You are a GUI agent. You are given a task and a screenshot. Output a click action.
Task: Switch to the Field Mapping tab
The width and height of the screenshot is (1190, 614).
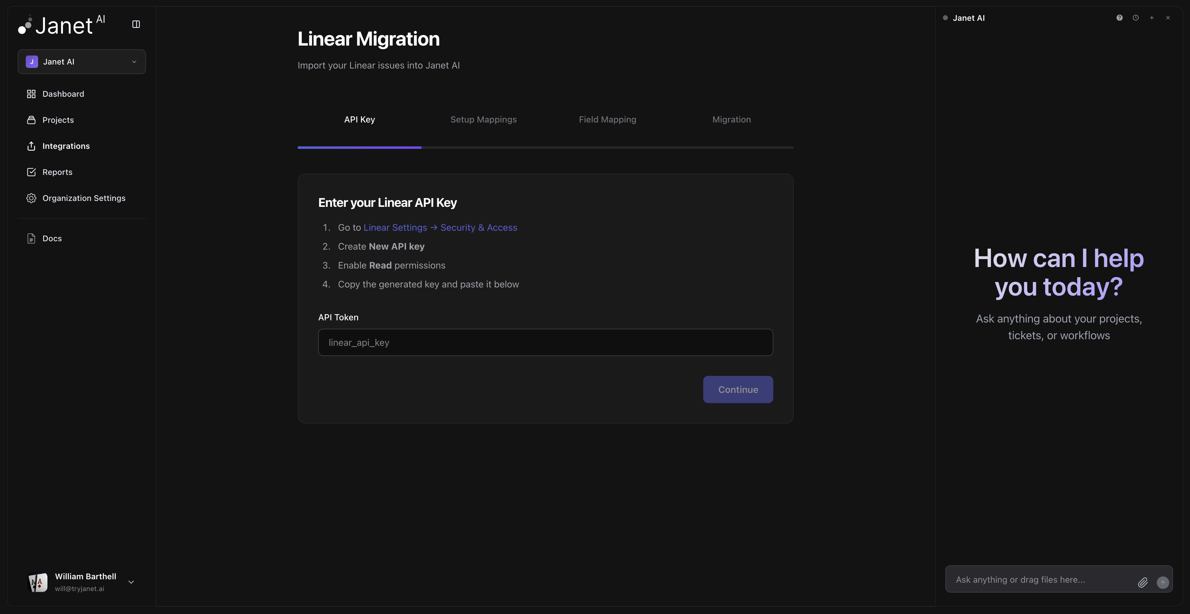pos(607,119)
